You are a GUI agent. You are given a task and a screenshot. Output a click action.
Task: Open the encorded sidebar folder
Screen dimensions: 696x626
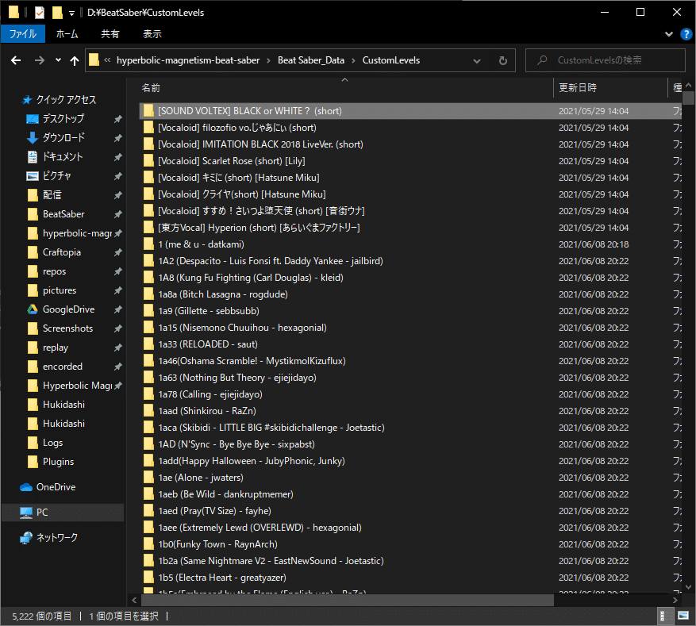tap(63, 367)
